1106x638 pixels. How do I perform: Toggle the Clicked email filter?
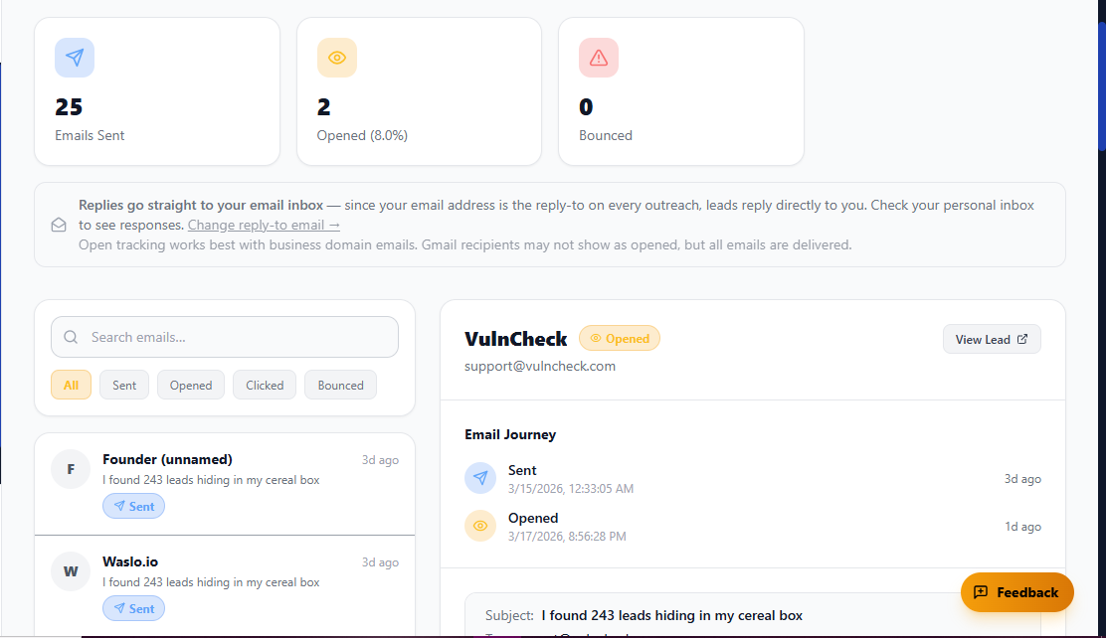[264, 385]
